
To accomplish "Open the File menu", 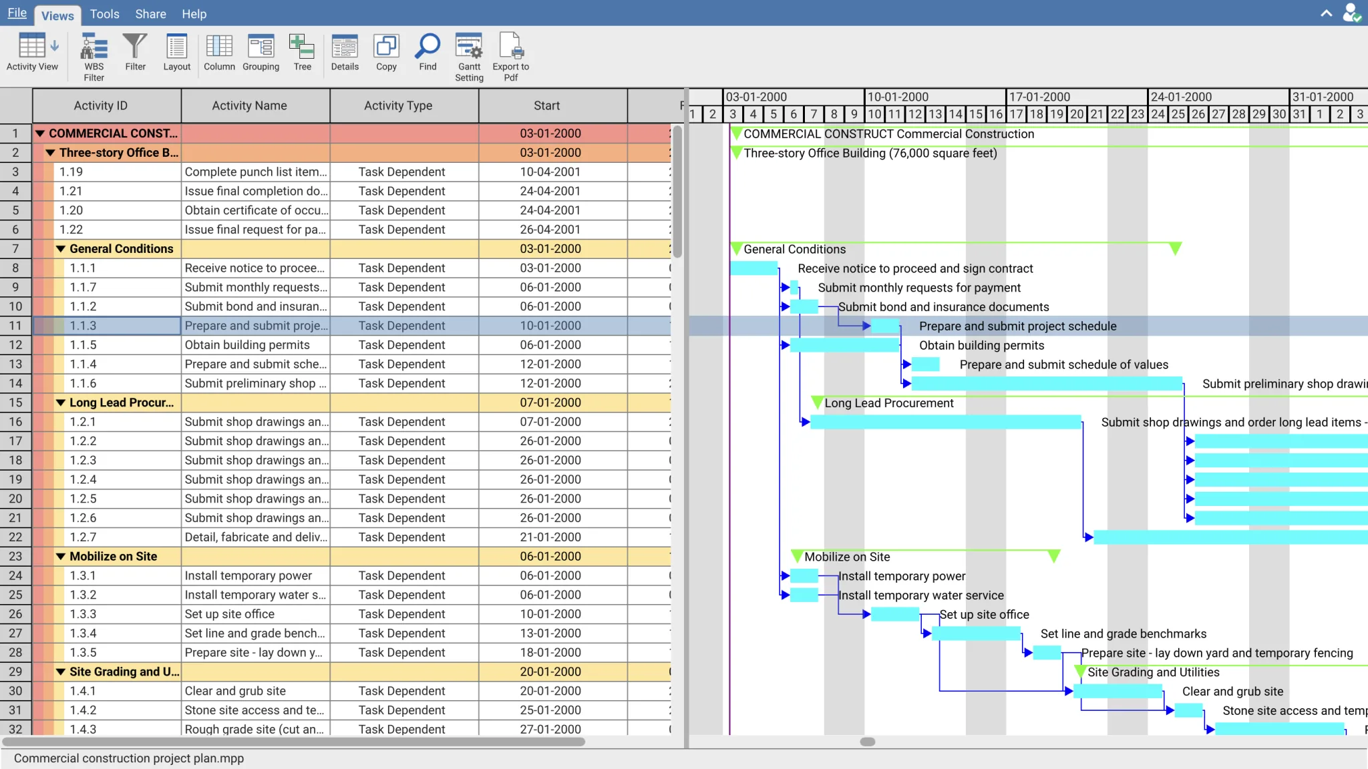I will [x=17, y=13].
